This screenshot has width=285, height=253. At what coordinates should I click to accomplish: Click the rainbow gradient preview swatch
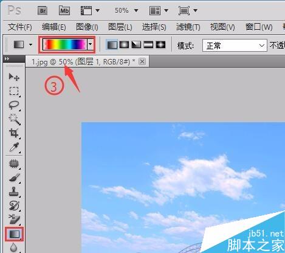click(65, 44)
